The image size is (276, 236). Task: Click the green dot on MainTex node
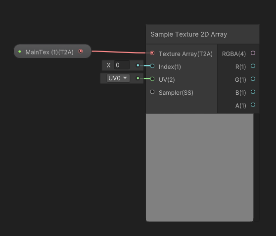coord(20,52)
